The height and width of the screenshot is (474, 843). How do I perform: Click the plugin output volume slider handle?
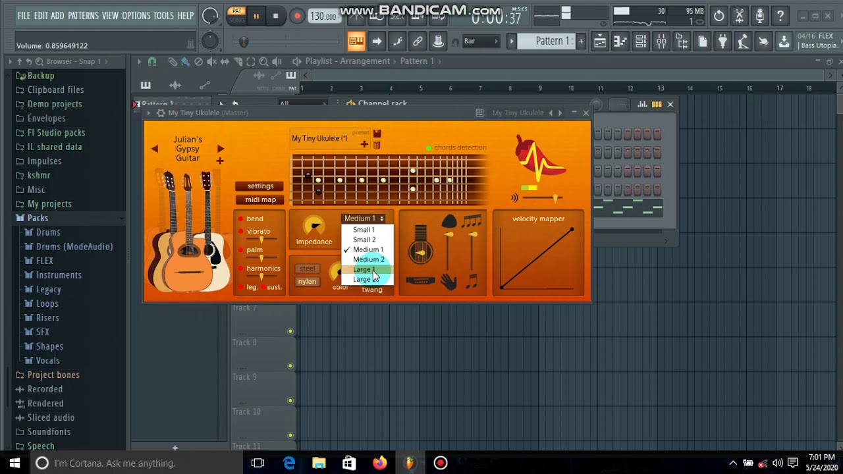(555, 197)
